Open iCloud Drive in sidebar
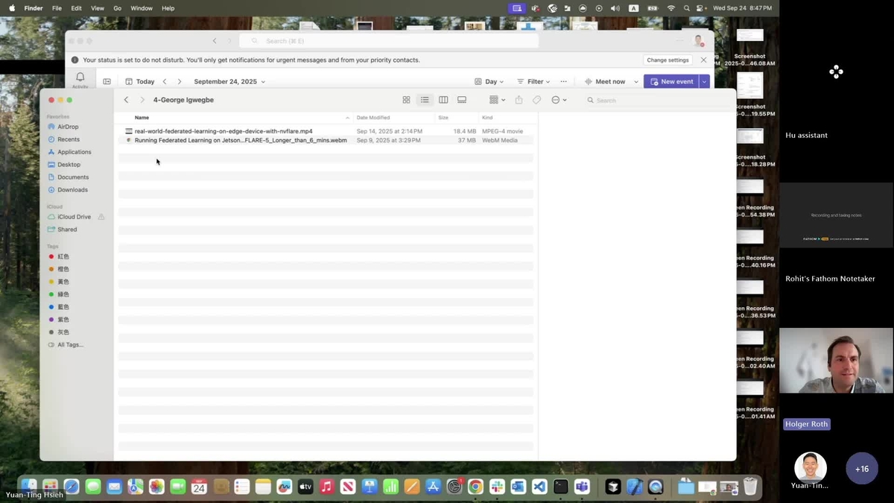 (x=74, y=217)
